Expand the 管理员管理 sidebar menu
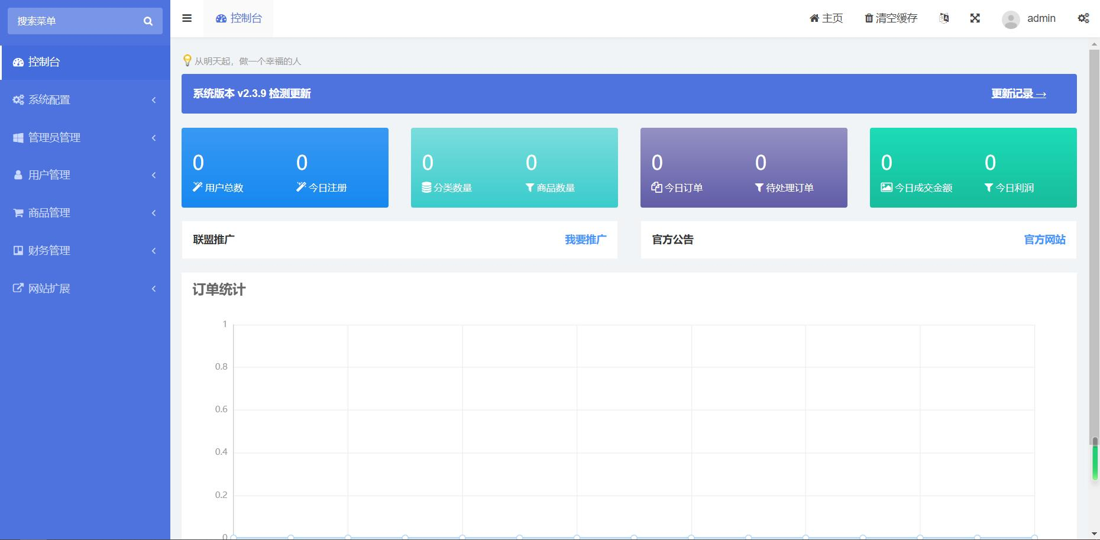Viewport: 1100px width, 540px height. [85, 138]
